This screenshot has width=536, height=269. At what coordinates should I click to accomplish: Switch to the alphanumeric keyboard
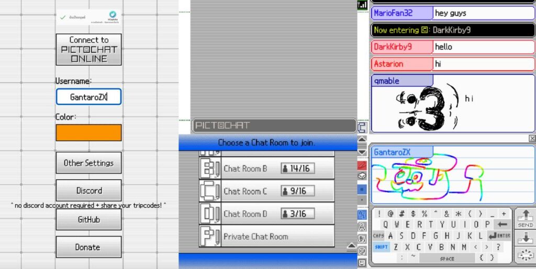tap(362, 215)
